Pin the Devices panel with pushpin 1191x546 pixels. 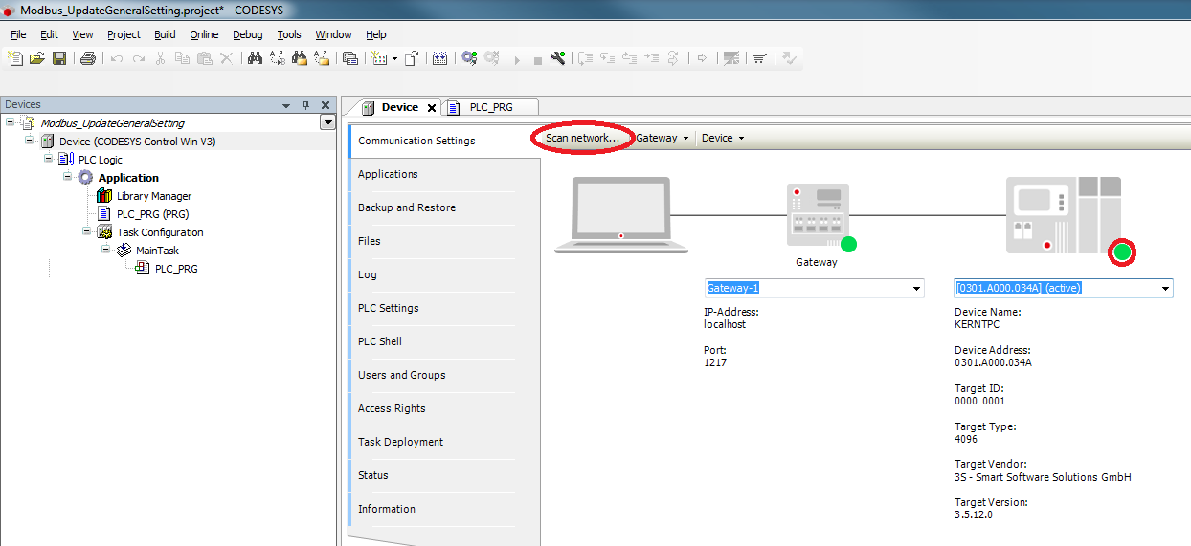(x=306, y=105)
